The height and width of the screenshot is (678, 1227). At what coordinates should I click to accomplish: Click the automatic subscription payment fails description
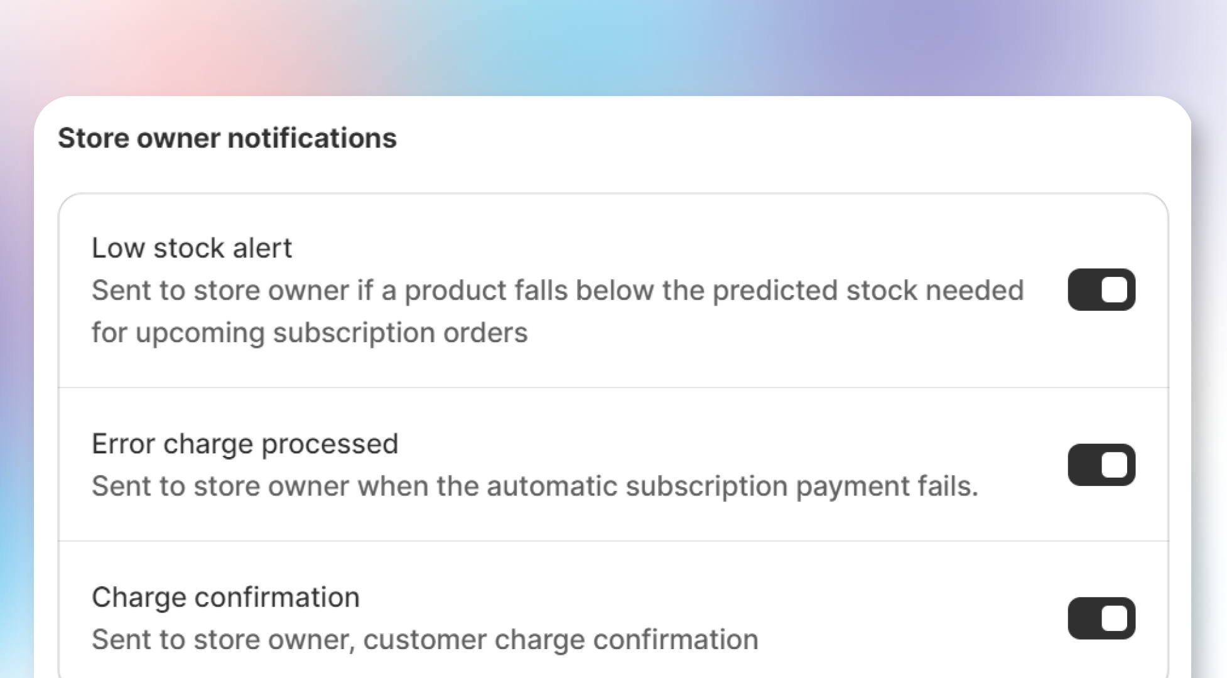tap(535, 487)
